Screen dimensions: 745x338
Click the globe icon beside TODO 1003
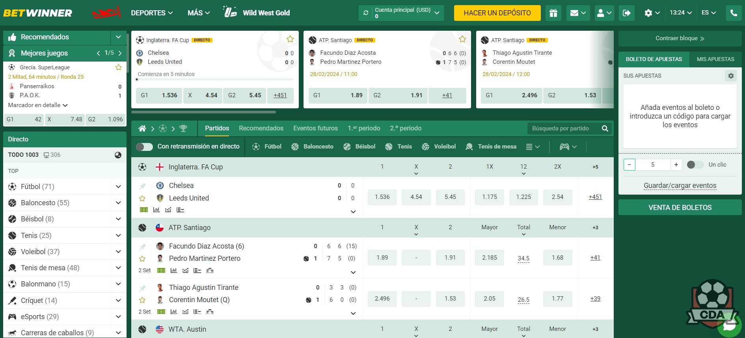coord(118,155)
